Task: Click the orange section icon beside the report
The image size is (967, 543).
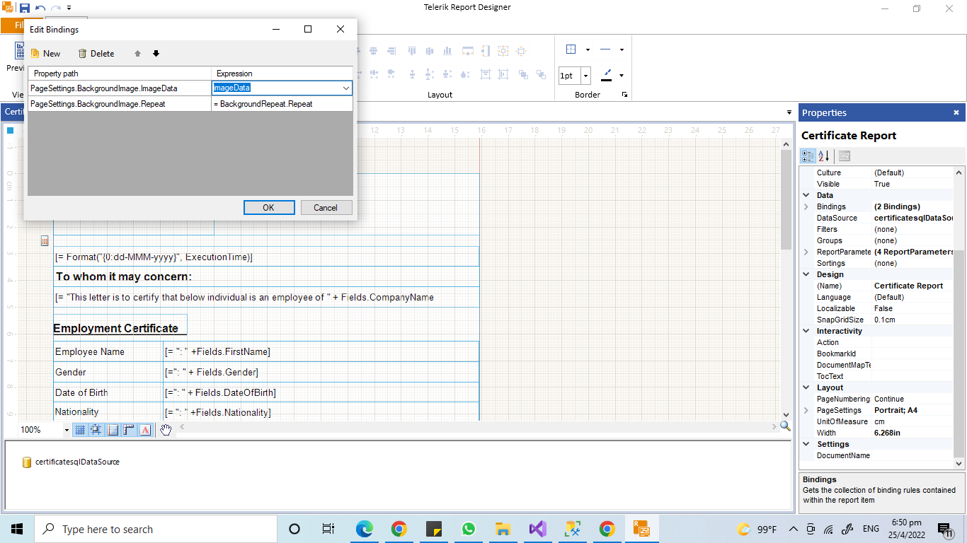Action: pyautogui.click(x=45, y=241)
